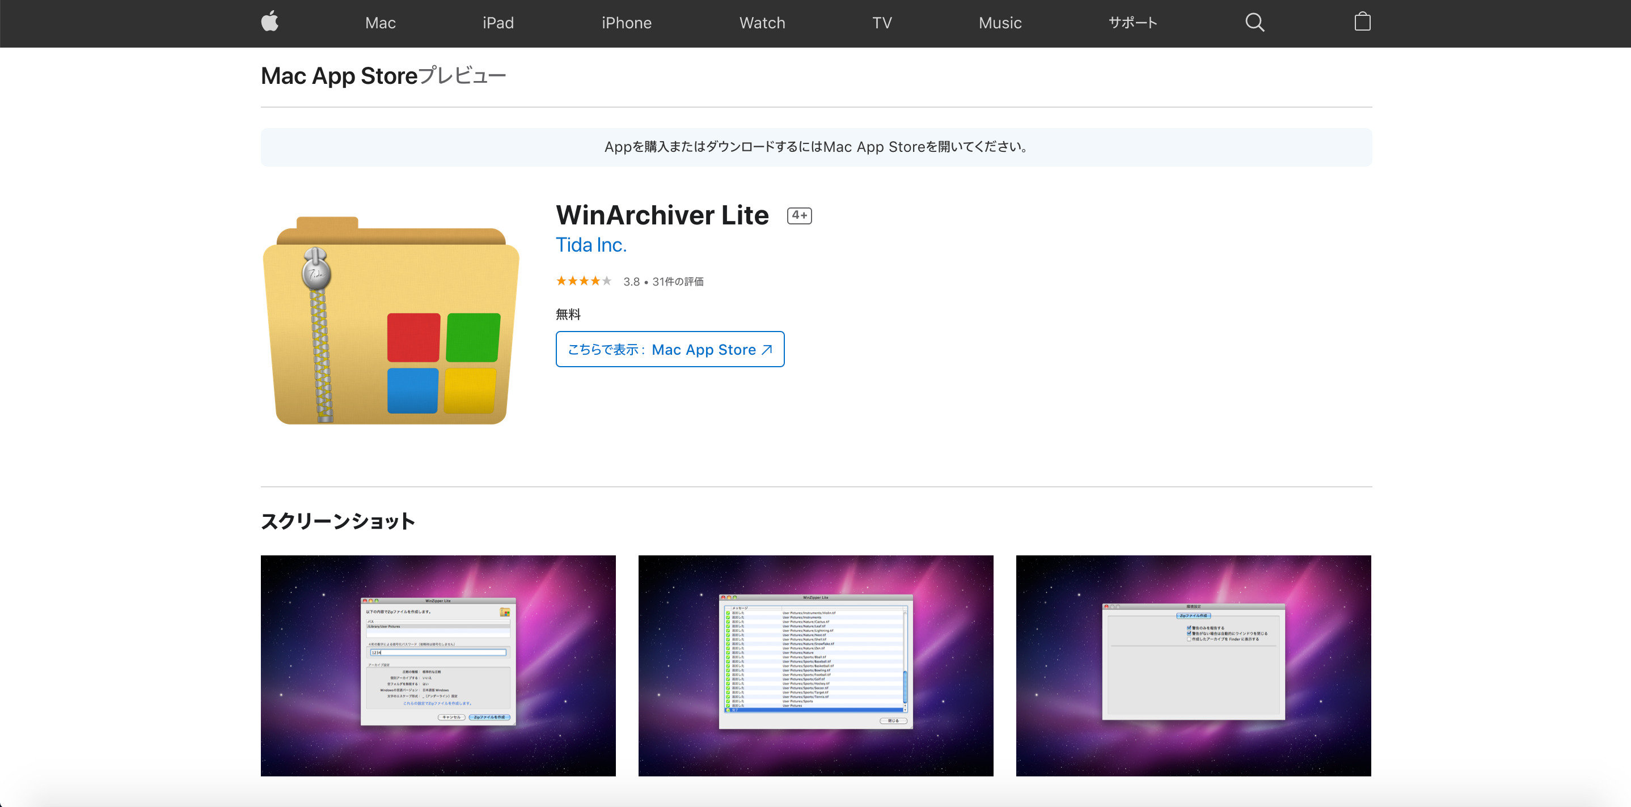
Task: Click the 4+ age rating badge
Action: tap(799, 216)
